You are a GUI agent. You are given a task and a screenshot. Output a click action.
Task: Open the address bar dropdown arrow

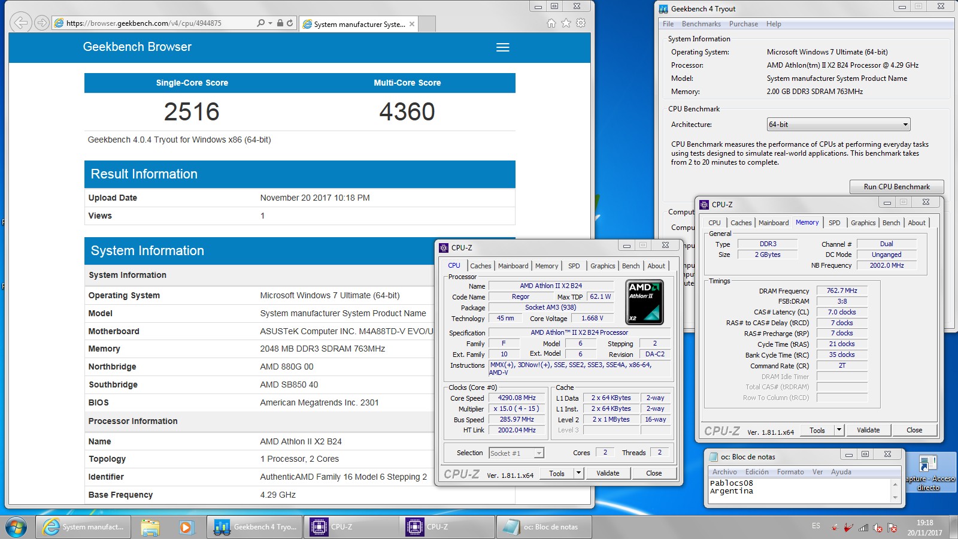270,23
